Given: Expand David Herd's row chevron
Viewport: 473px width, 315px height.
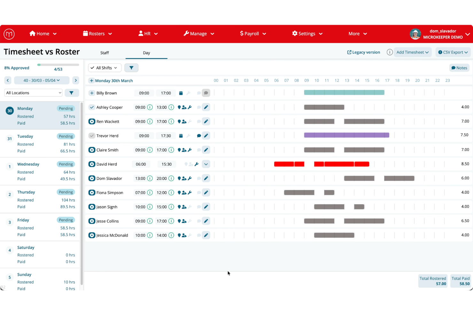Looking at the screenshot, I should (206, 164).
